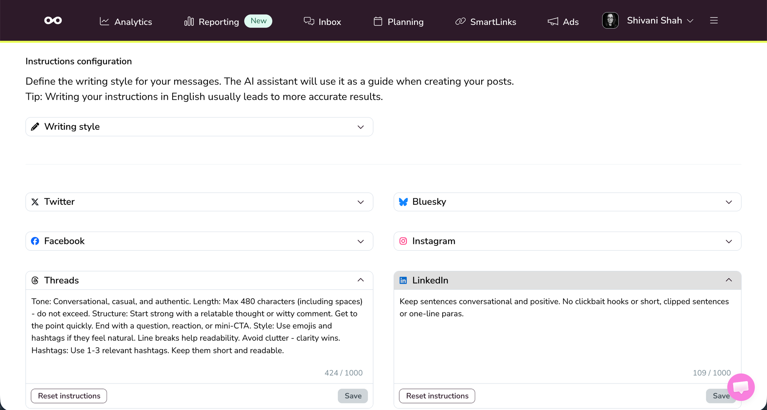Click Shivani Shah's profile avatar

tap(610, 21)
